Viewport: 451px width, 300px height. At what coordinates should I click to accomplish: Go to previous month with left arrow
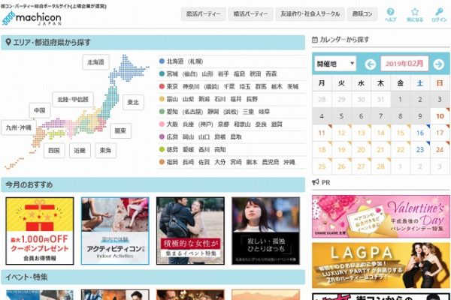tap(370, 64)
